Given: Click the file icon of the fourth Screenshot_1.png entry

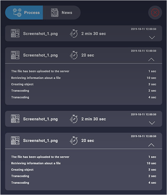Looking at the screenshot, I should pyautogui.click(x=15, y=141).
